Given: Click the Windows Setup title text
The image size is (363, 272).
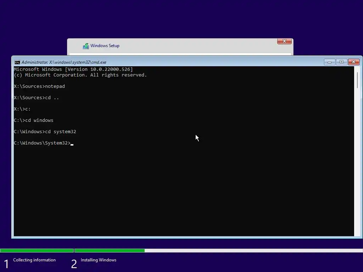Looking at the screenshot, I should 105,46.
